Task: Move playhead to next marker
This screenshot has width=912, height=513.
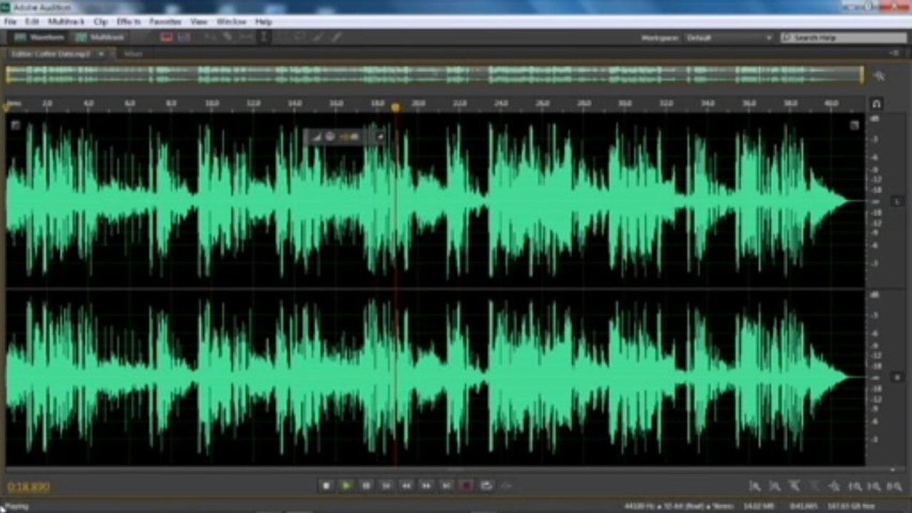Action: point(446,486)
